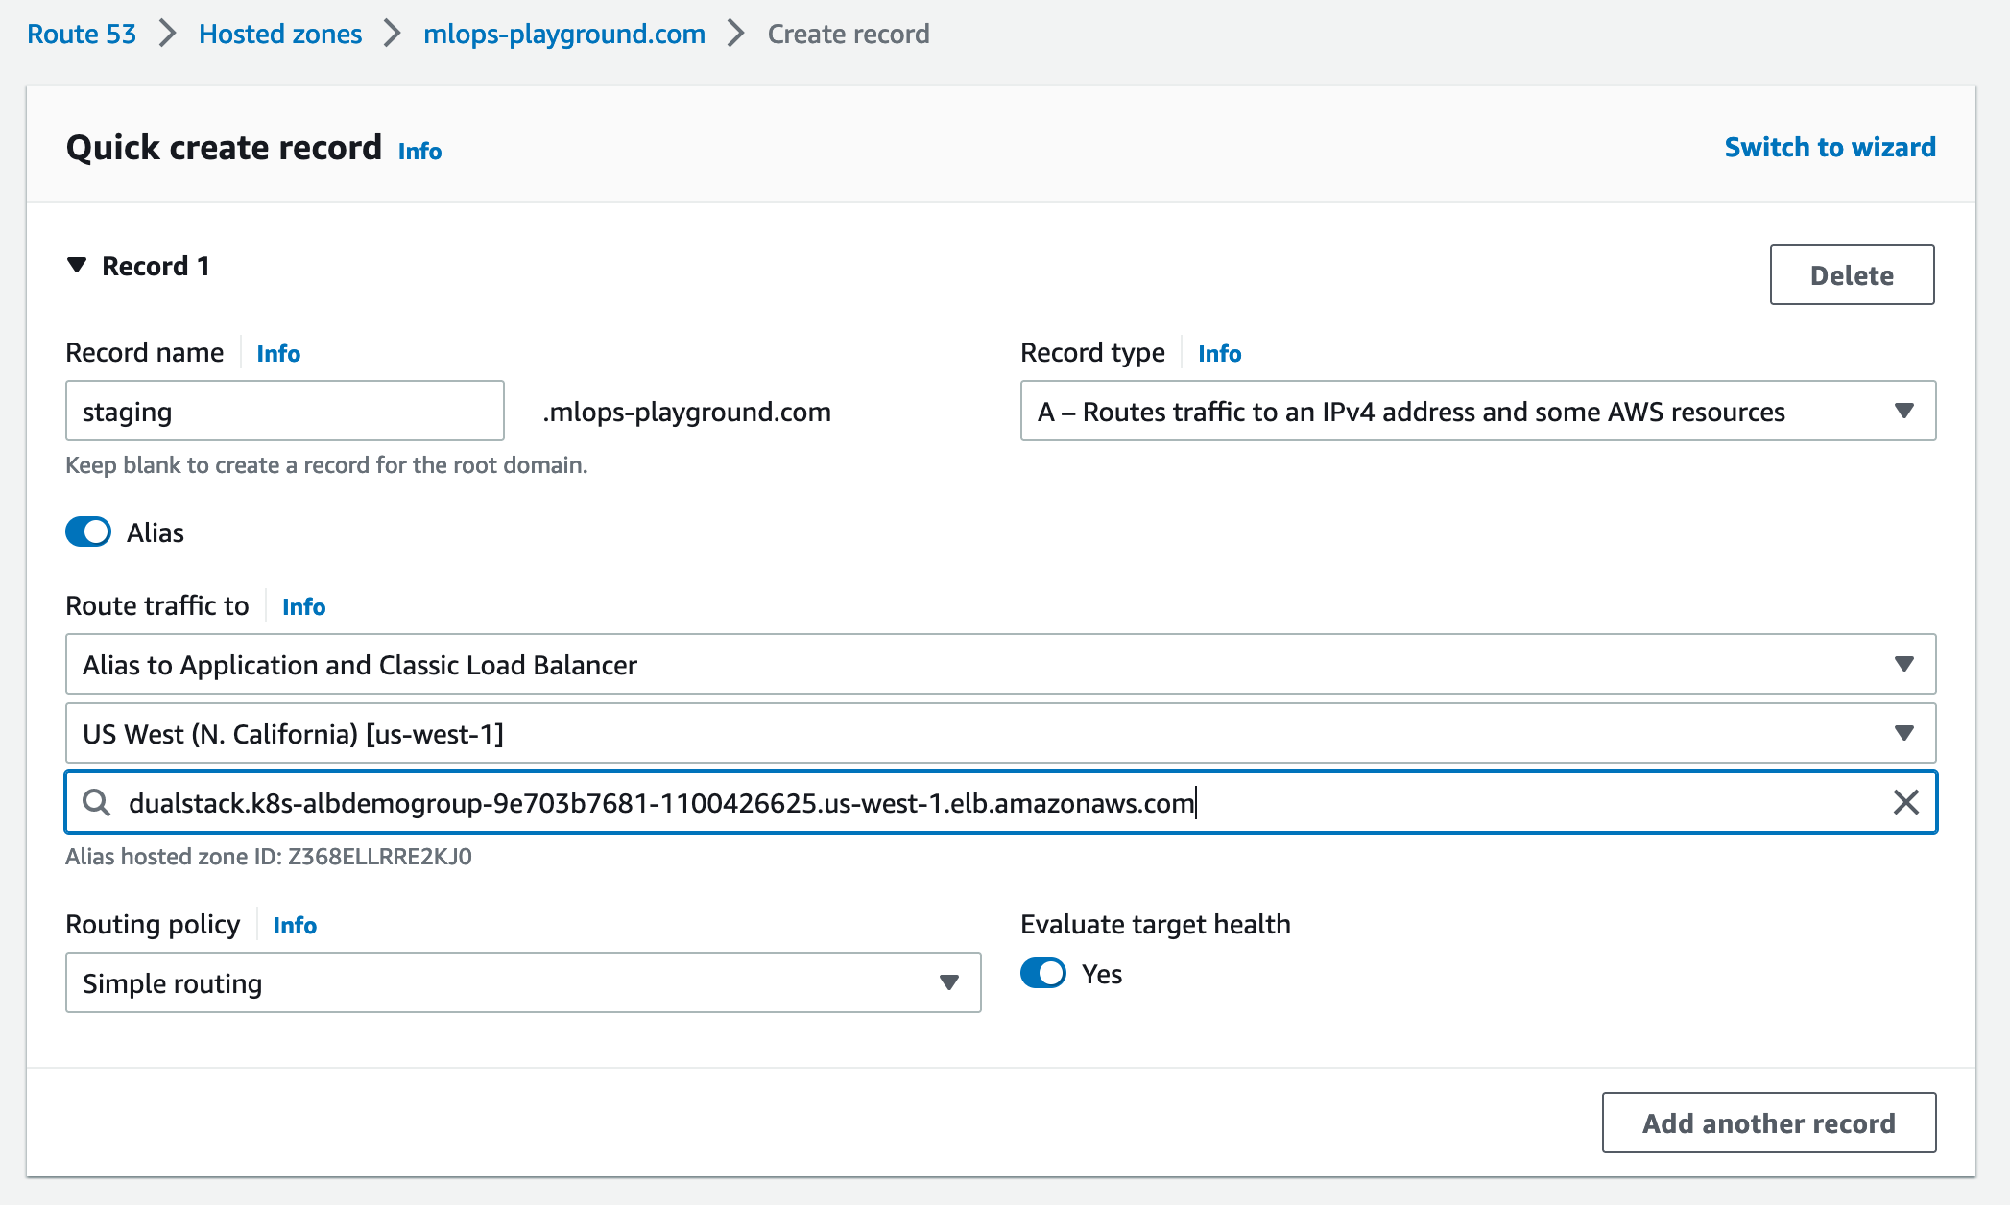The height and width of the screenshot is (1205, 2010).
Task: Navigate to Hosted zones breadcrumb
Action: click(280, 35)
